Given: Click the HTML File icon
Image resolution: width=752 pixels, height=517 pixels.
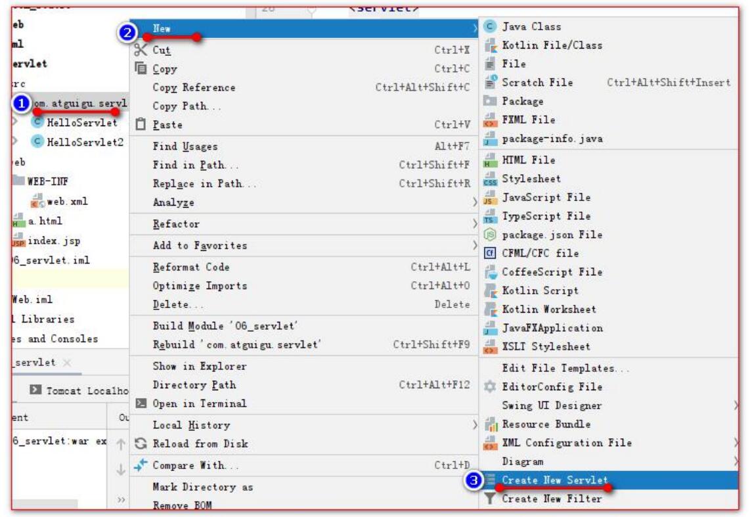Looking at the screenshot, I should [490, 160].
